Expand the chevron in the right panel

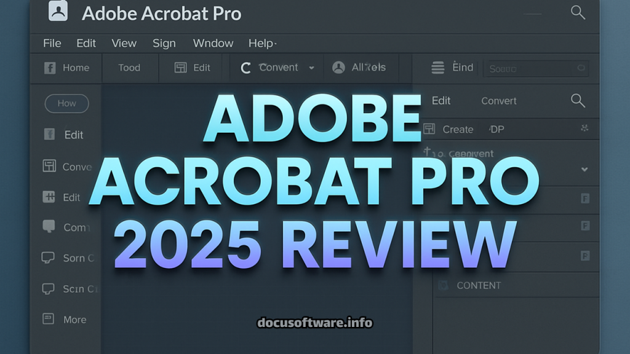[584, 169]
